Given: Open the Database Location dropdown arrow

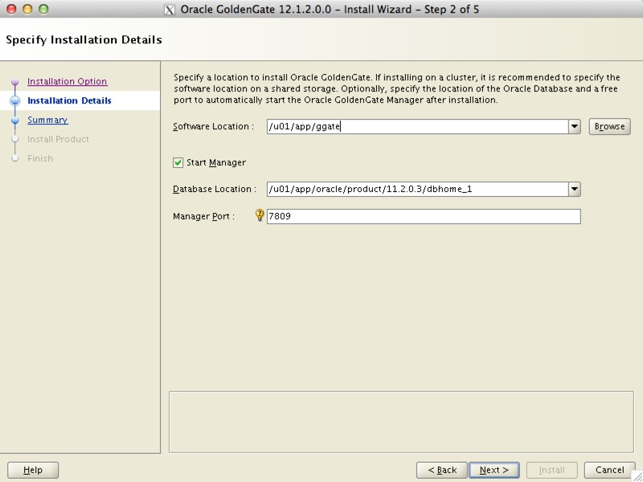Looking at the screenshot, I should click(x=575, y=190).
